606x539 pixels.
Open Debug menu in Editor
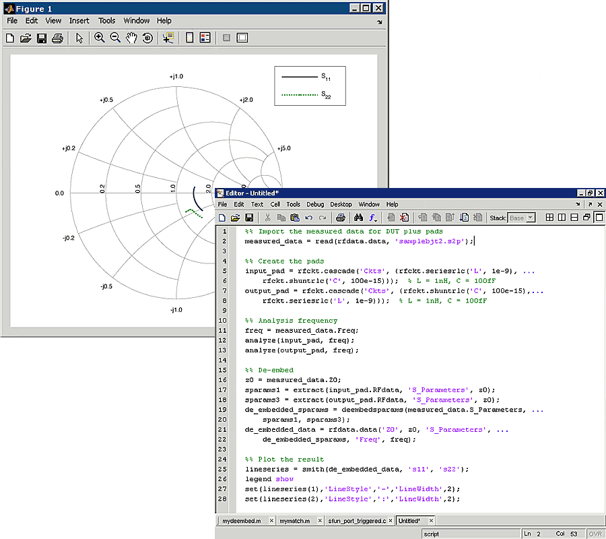[315, 204]
